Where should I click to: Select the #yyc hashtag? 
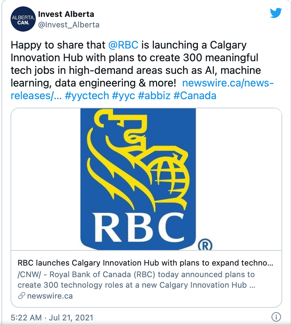click(x=124, y=96)
